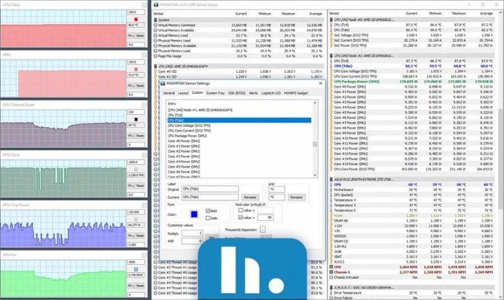Open the General tab in Sensor Settings
This screenshot has width=504, height=300.
169,93
